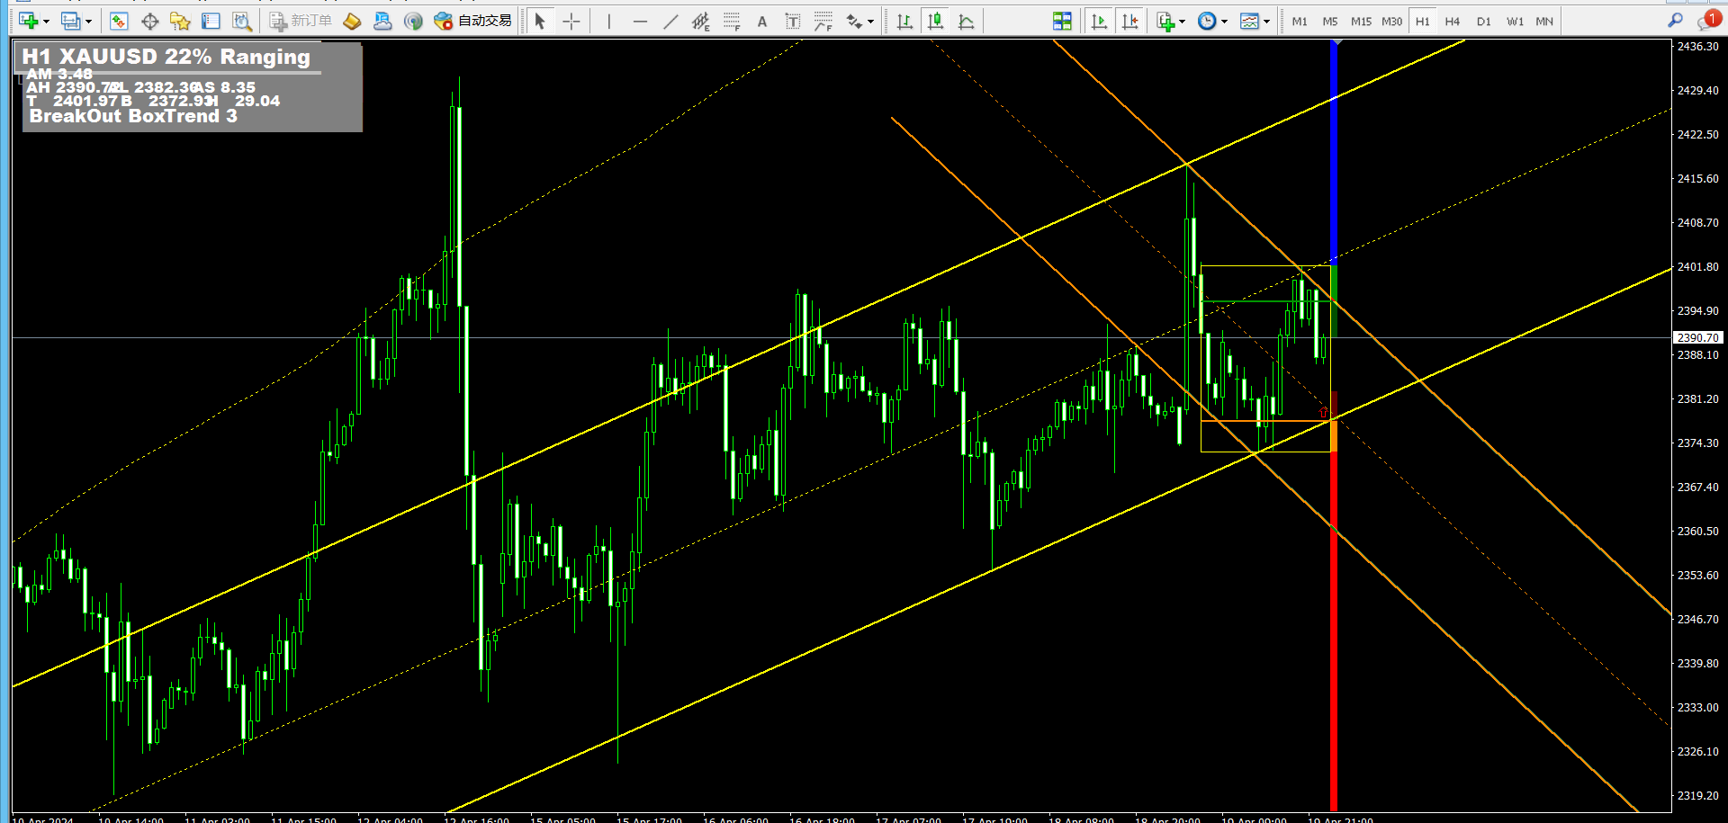This screenshot has height=823, width=1728.
Task: Expand the dropdown arrow beside New Chart
Action: pyautogui.click(x=46, y=22)
